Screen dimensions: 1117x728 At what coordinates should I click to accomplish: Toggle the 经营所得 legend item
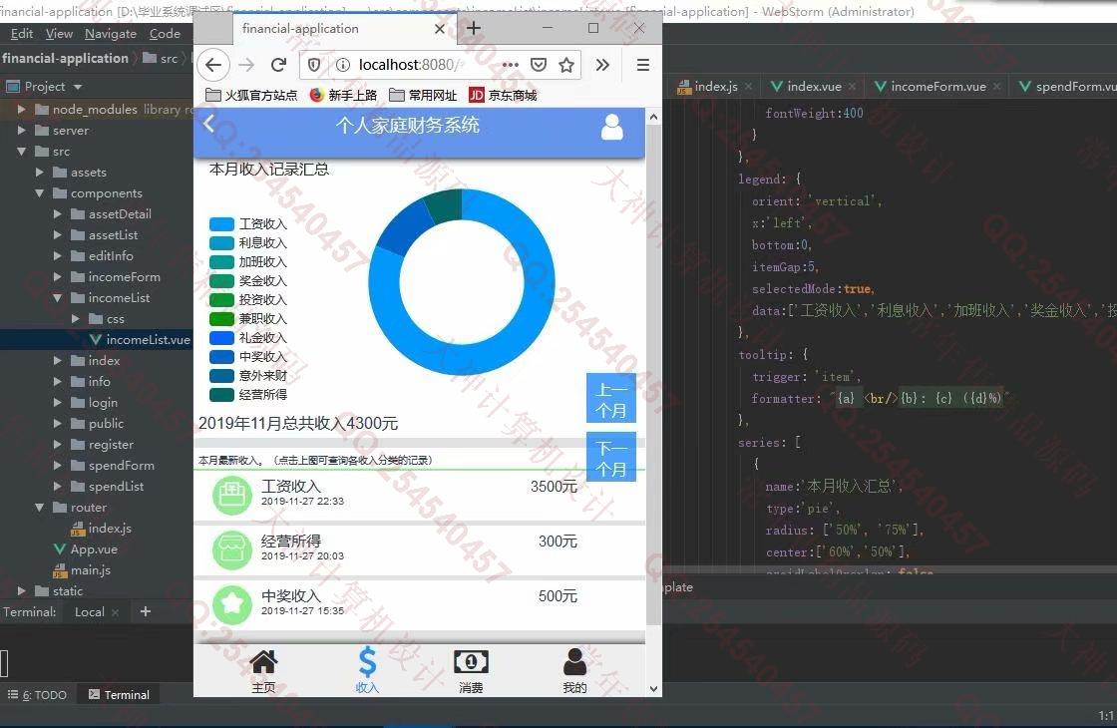249,395
